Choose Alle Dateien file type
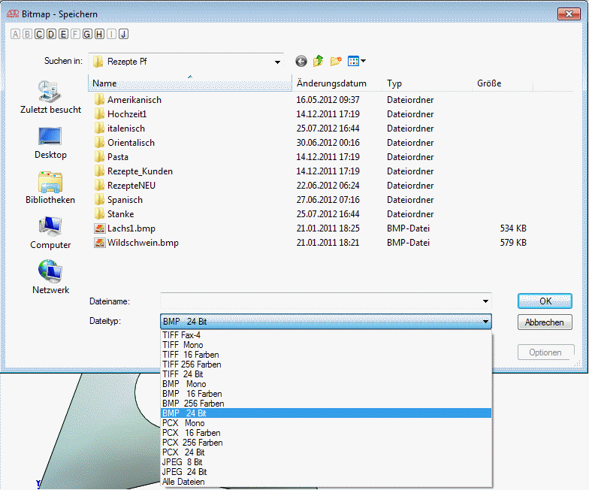 (x=326, y=482)
